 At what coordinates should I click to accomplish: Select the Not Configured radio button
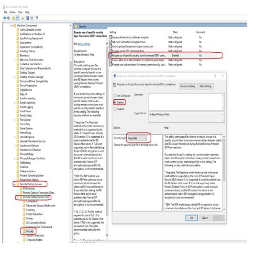pos(115,96)
